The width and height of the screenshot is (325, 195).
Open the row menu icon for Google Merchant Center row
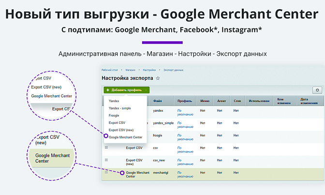tap(106, 172)
